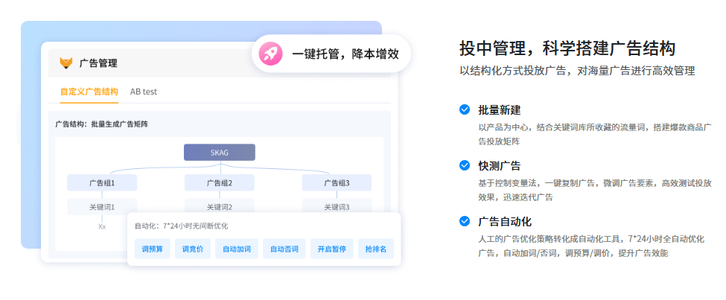Viewport: 726px width, 300px height.
Task: Click the 自动否词 button
Action: tap(284, 249)
